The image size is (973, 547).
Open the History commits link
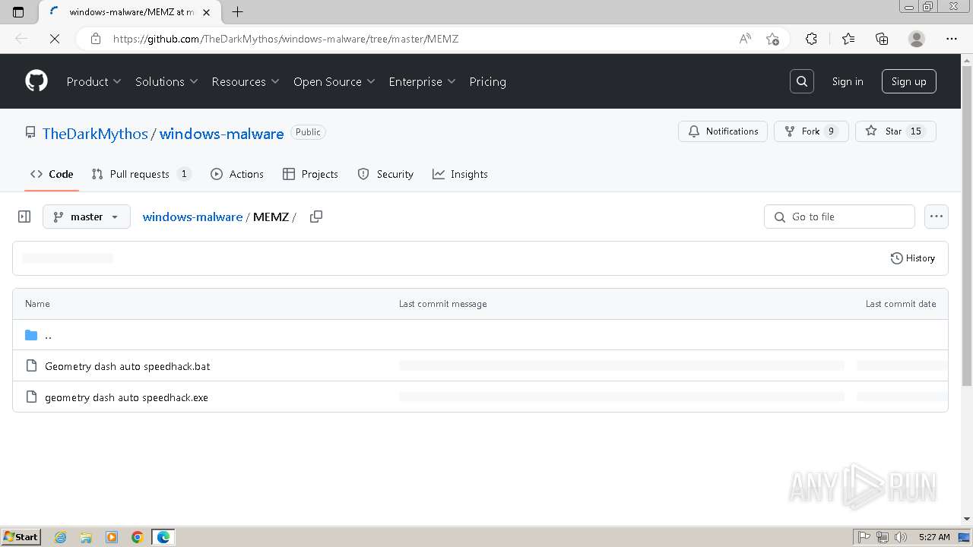tap(913, 258)
